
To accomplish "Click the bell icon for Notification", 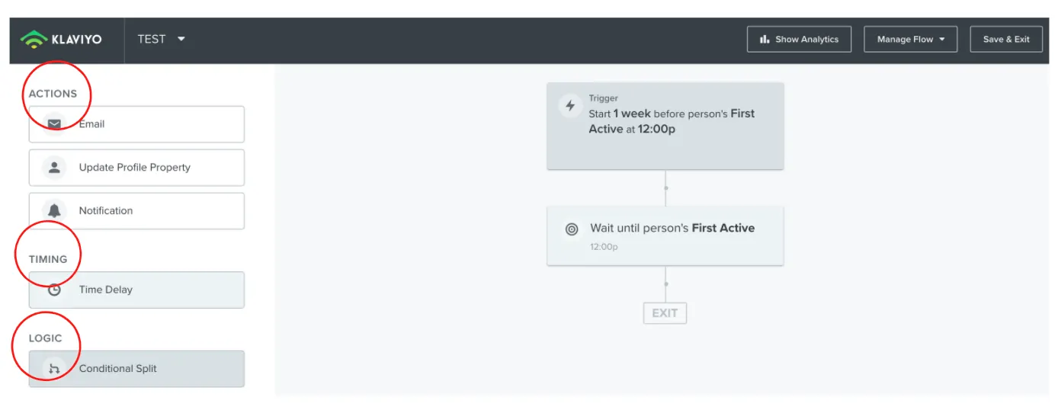I will click(54, 211).
